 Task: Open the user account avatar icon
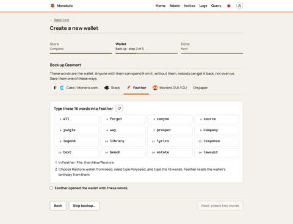pos(239,6)
